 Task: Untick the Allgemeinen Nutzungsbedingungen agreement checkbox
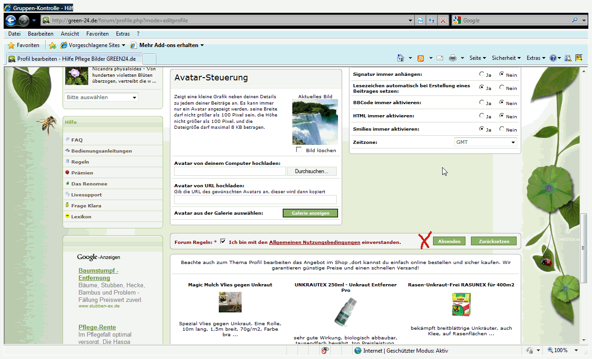[x=223, y=241]
